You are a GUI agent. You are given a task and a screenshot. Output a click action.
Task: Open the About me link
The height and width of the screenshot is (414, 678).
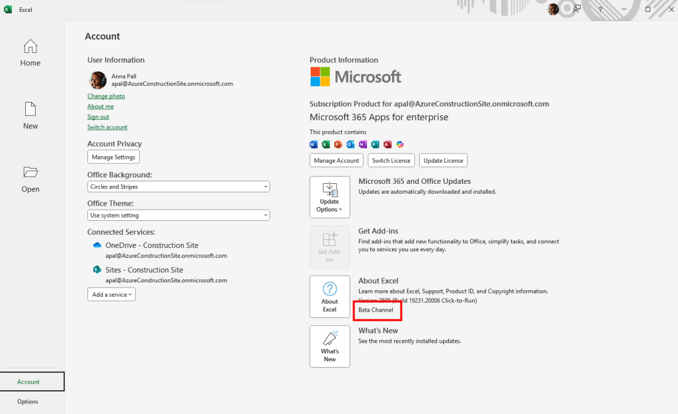tap(101, 106)
